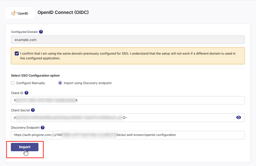Show the hidden secret value via eye toggle
The height and width of the screenshot is (166, 256).
(x=238, y=117)
